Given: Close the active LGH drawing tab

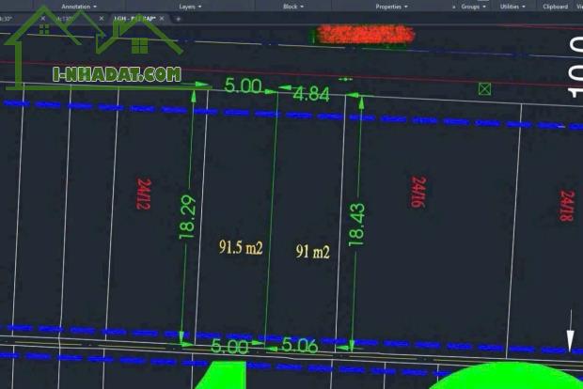Looking at the screenshot, I should click(x=162, y=18).
